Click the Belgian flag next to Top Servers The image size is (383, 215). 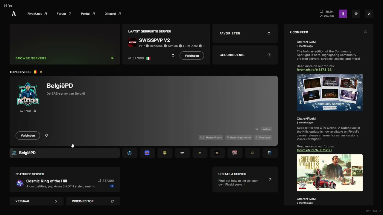(x=35, y=72)
